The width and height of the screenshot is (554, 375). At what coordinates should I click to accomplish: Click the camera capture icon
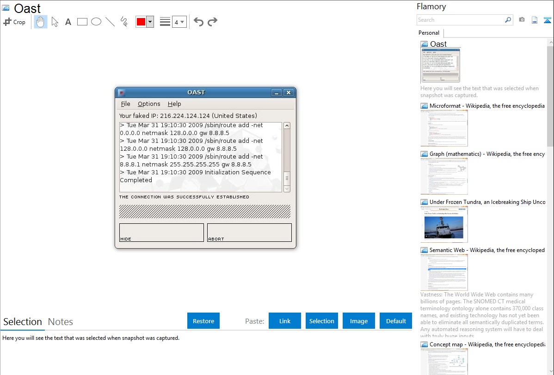click(522, 20)
